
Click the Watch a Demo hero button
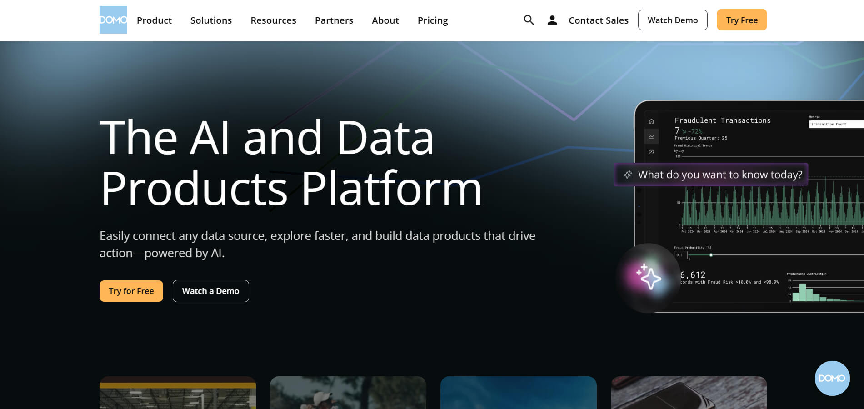click(x=210, y=291)
